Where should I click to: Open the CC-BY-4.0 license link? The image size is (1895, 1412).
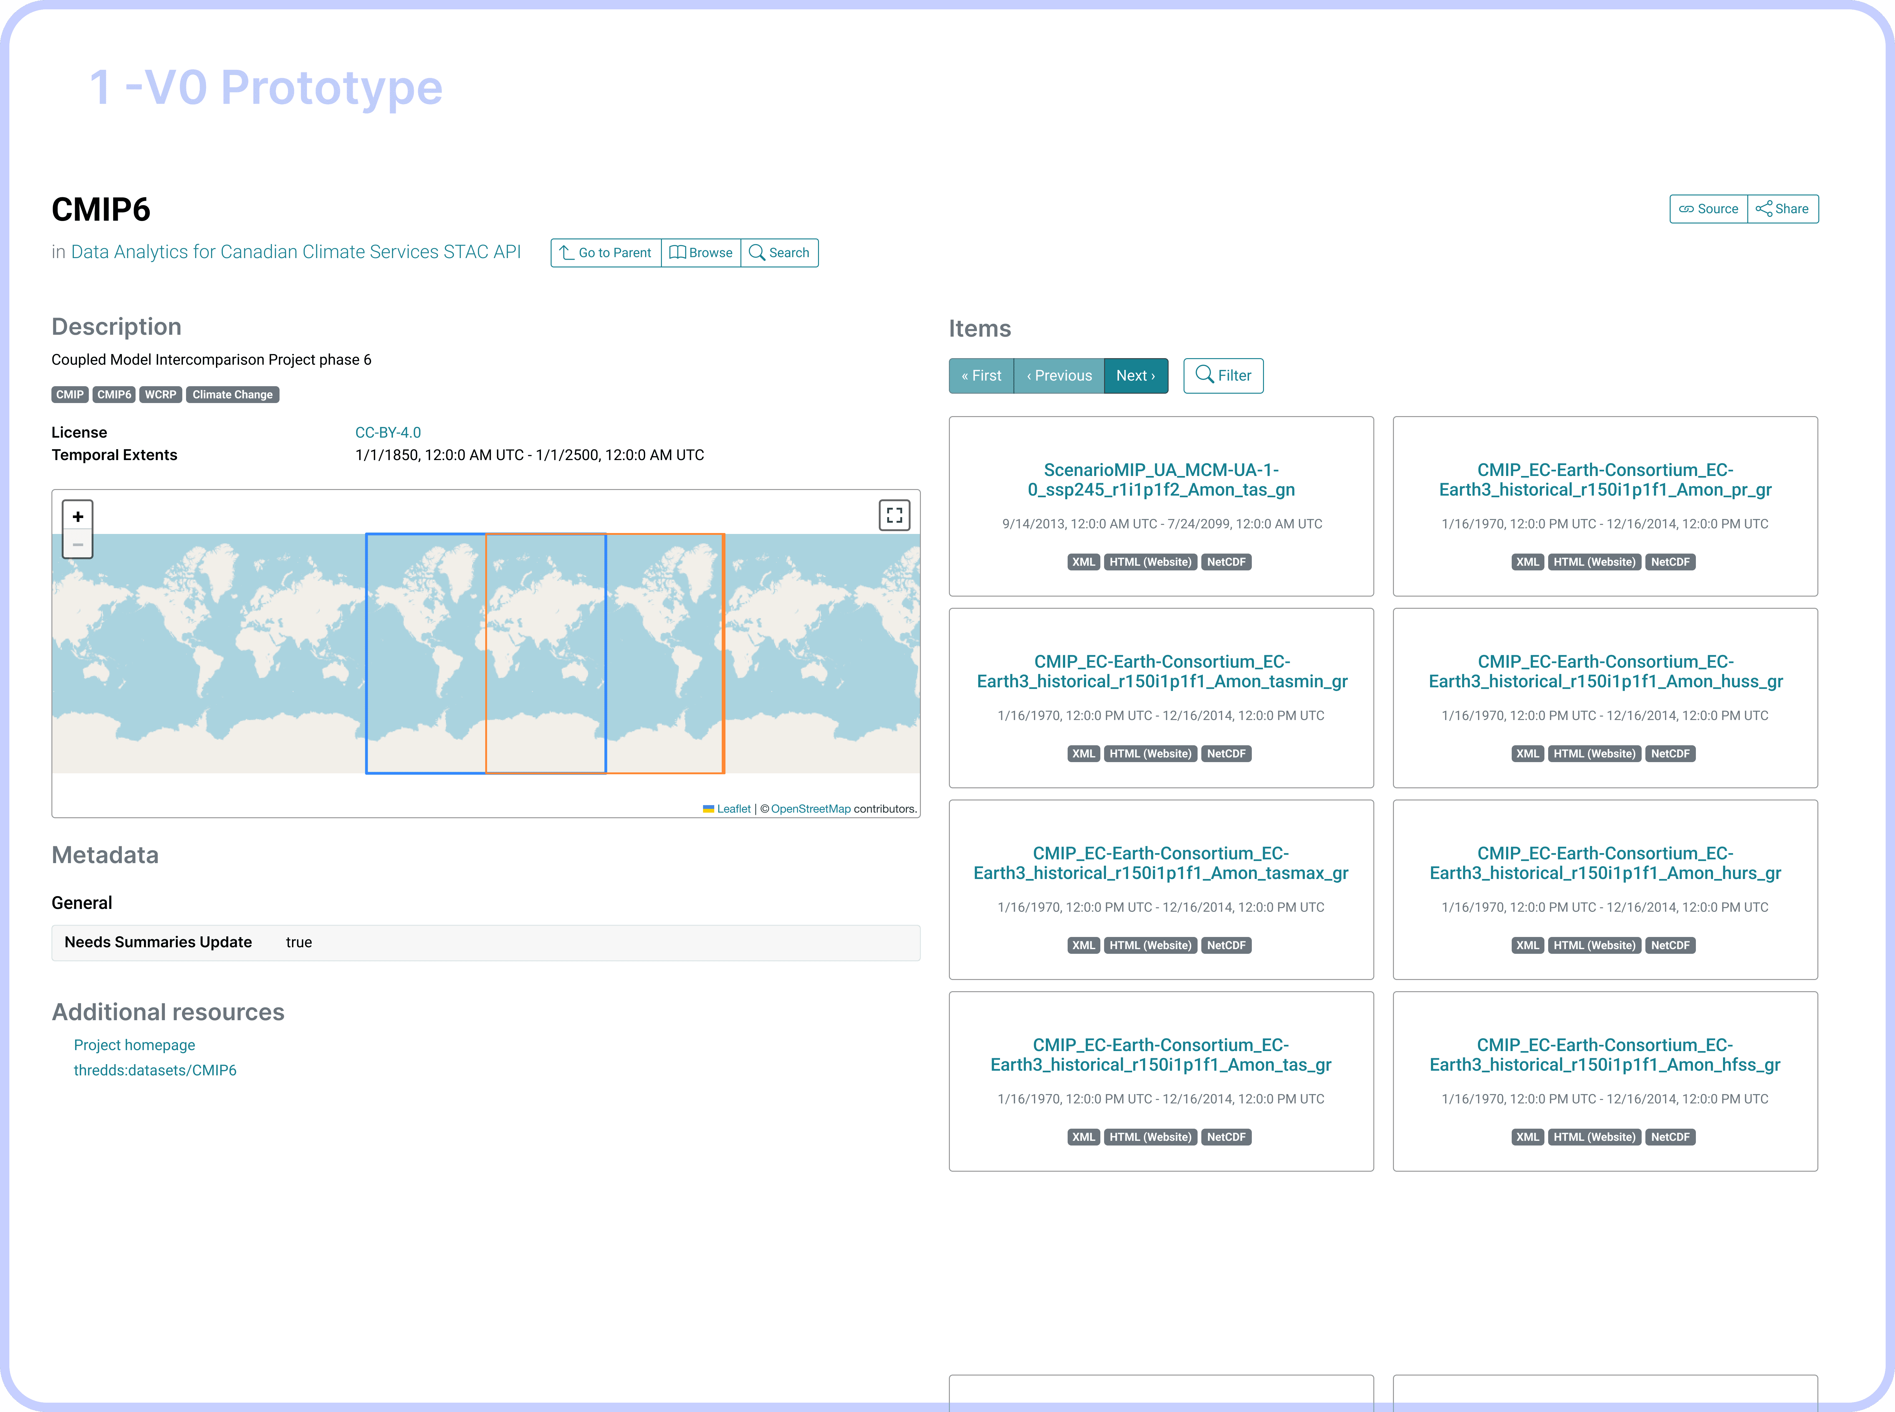pyautogui.click(x=388, y=433)
